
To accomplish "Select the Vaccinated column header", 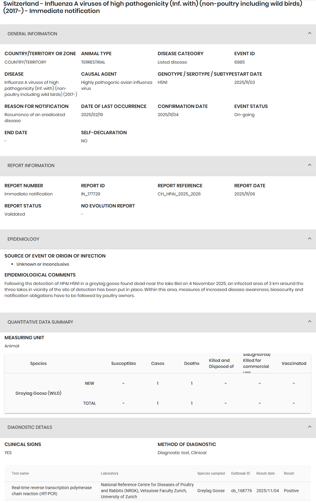I will pyautogui.click(x=294, y=363).
